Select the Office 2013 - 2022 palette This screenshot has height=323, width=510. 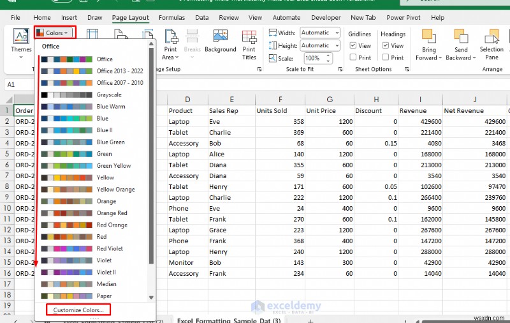pos(92,71)
